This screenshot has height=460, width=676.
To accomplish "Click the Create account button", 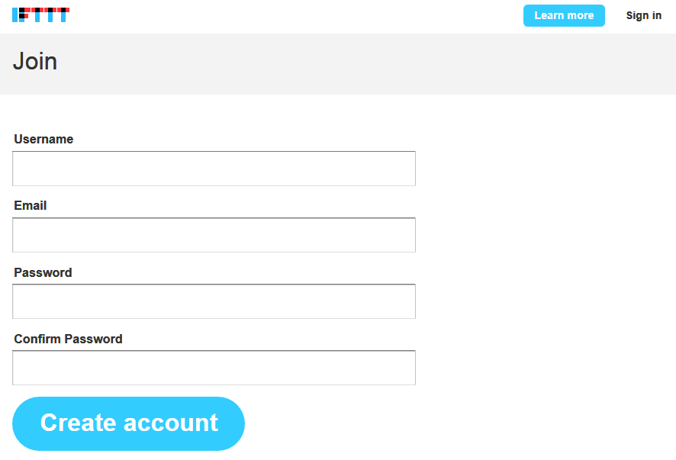I will tap(128, 423).
